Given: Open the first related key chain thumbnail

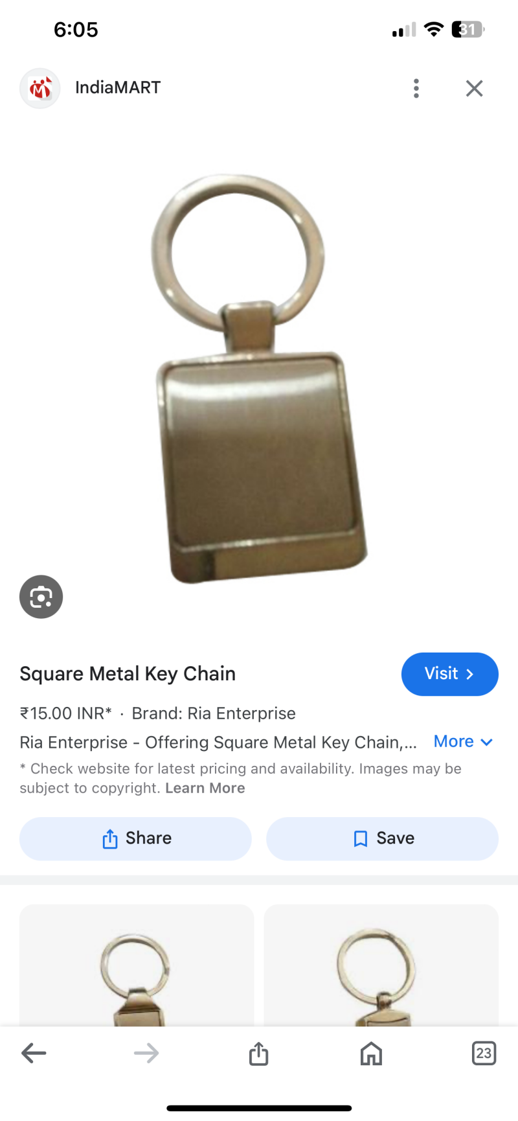Looking at the screenshot, I should (x=137, y=965).
